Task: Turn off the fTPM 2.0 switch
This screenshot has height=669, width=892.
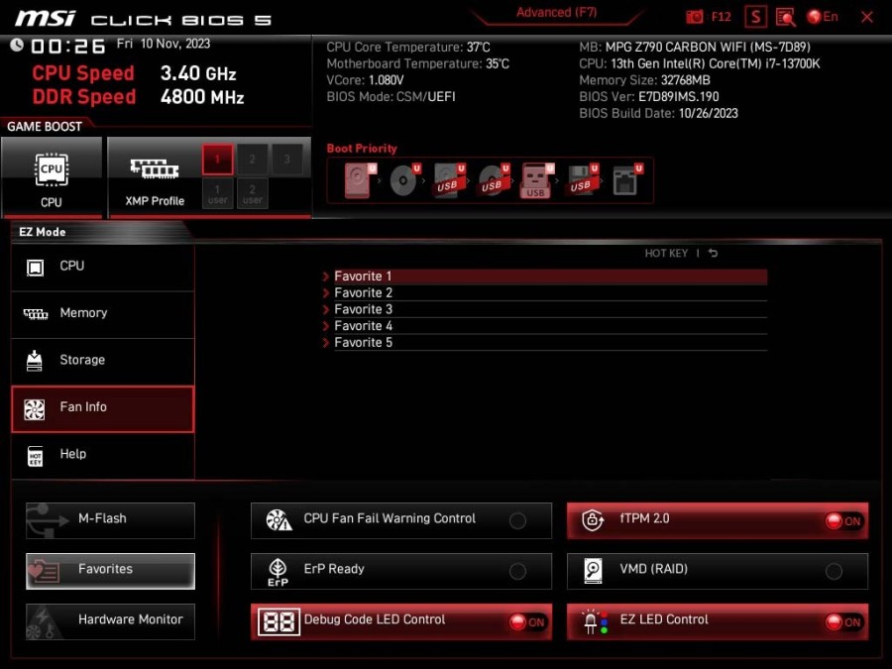Action: point(843,521)
